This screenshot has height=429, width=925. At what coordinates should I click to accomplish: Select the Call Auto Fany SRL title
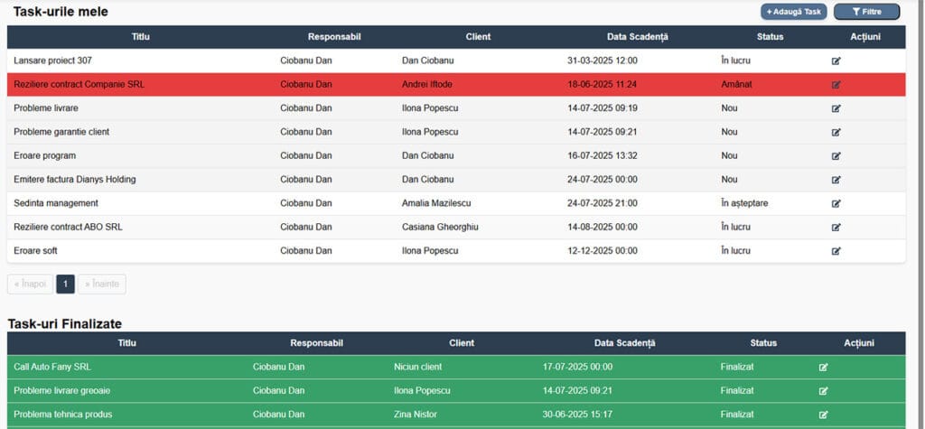coord(52,367)
